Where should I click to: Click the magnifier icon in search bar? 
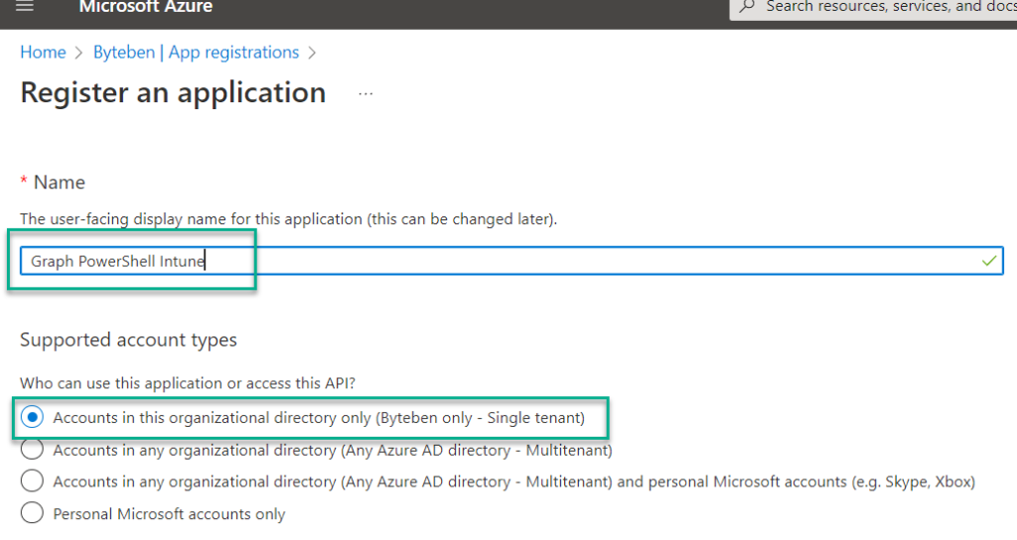(x=747, y=7)
